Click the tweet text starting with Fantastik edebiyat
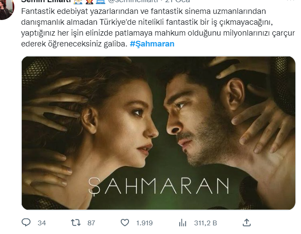Screen dimensions: 301x234 point(158,28)
